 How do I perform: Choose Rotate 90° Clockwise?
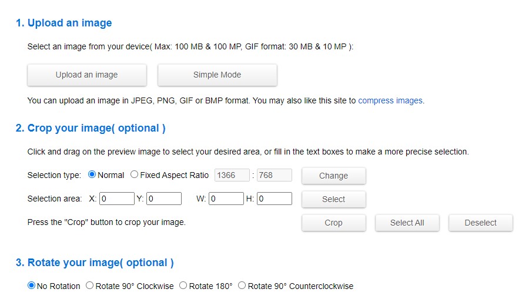click(x=90, y=286)
